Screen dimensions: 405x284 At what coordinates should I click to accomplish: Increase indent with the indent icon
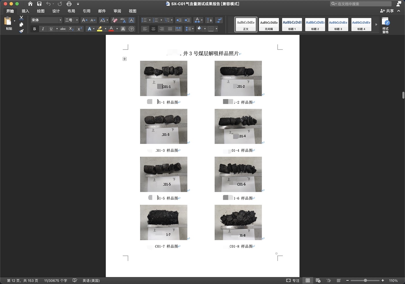(187, 20)
